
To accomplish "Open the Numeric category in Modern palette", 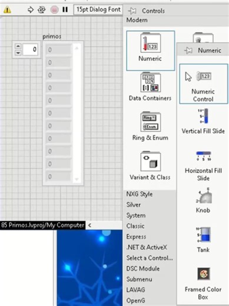I will (150, 51).
